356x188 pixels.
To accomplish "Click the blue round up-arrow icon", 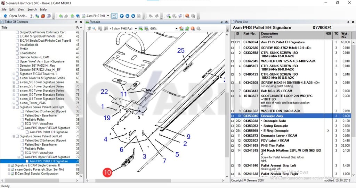I will pos(122,16).
